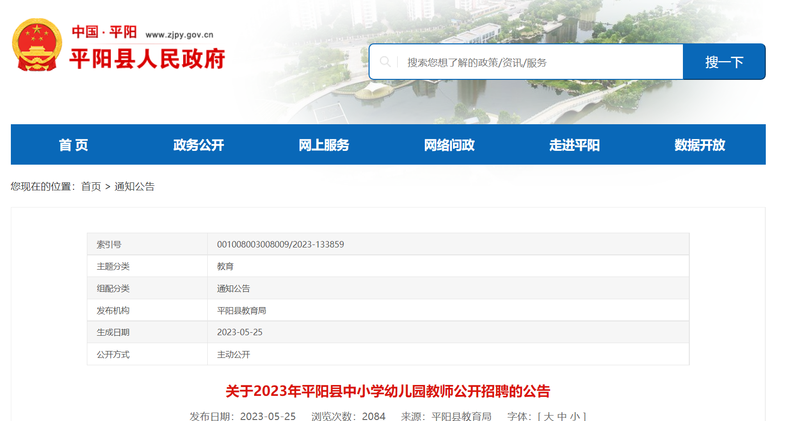Click the national emblem logo
Image resolution: width=788 pixels, height=421 pixels.
pyautogui.click(x=37, y=45)
